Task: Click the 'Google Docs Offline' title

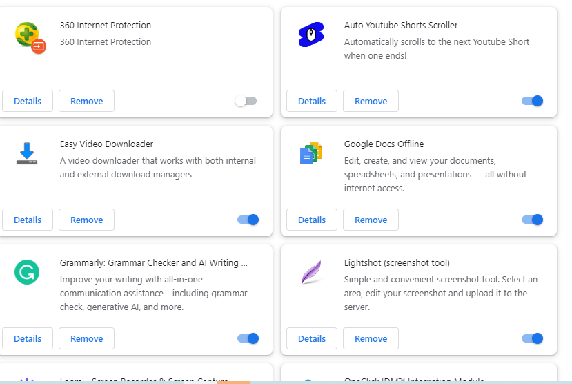Action: click(384, 144)
